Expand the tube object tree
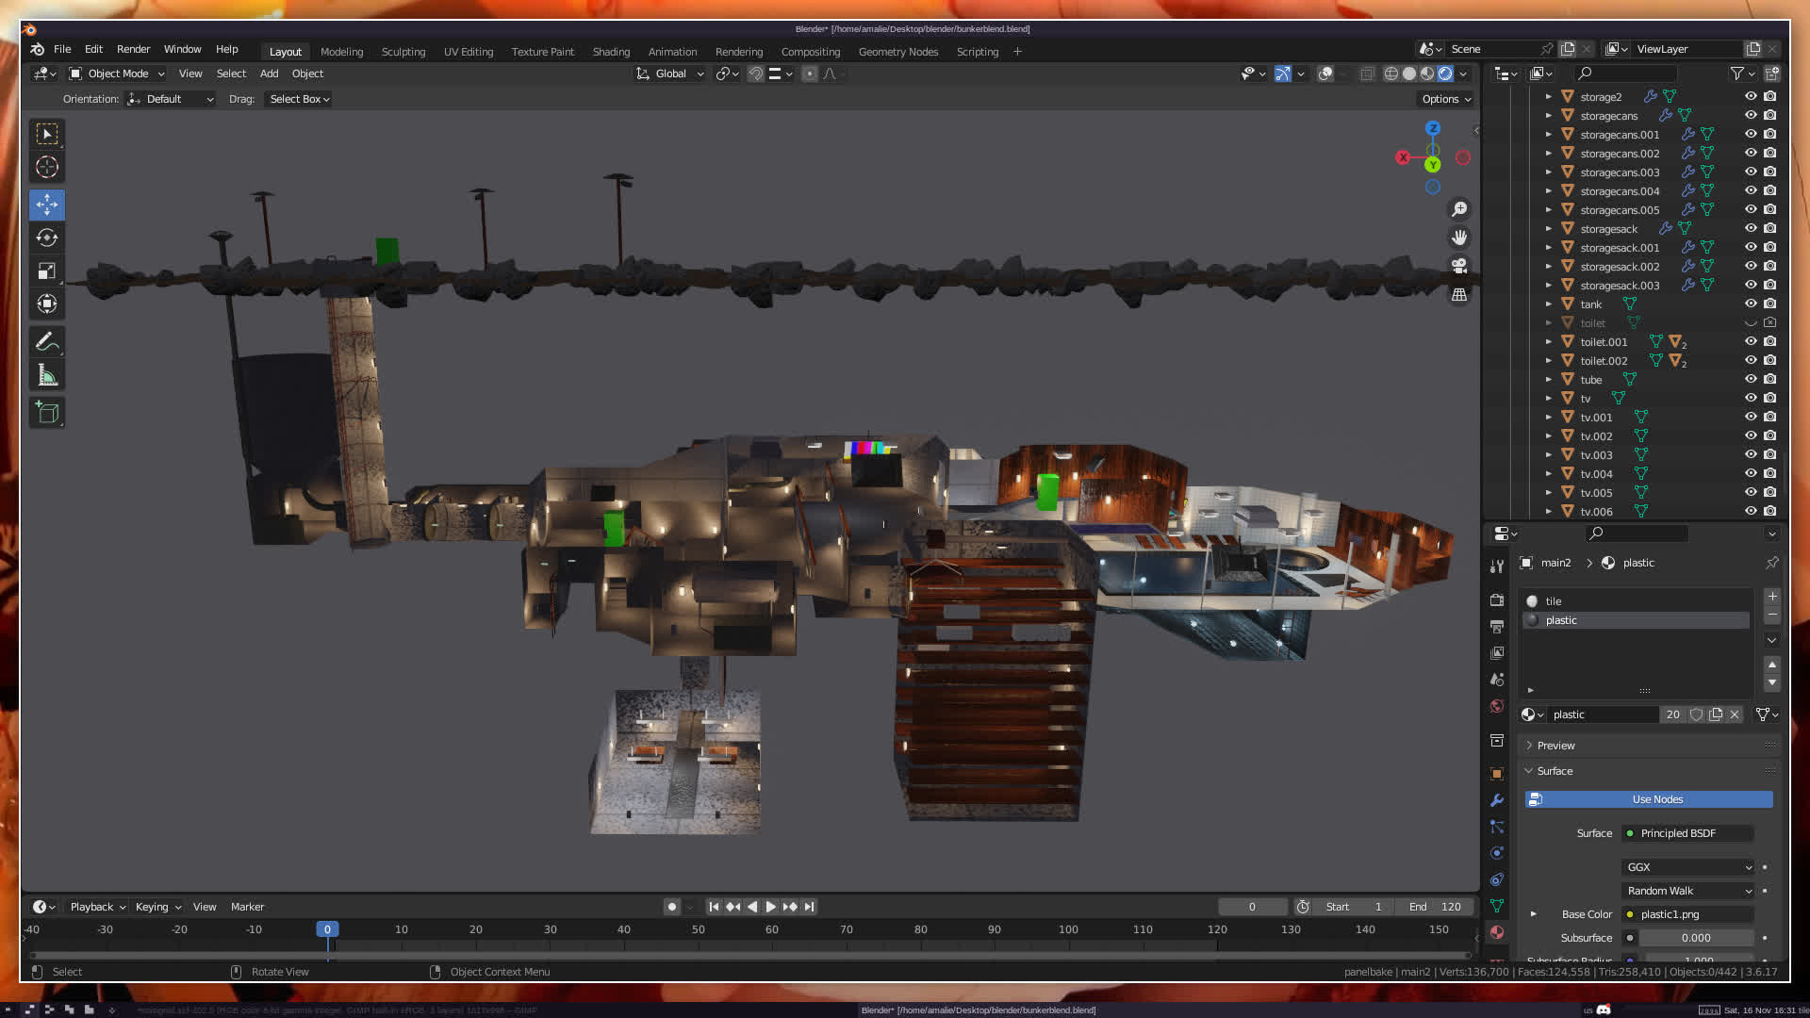This screenshot has width=1810, height=1018. [x=1548, y=380]
